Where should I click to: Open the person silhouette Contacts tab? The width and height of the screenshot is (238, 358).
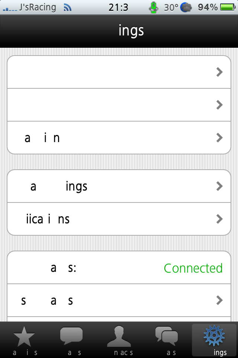pos(119,337)
